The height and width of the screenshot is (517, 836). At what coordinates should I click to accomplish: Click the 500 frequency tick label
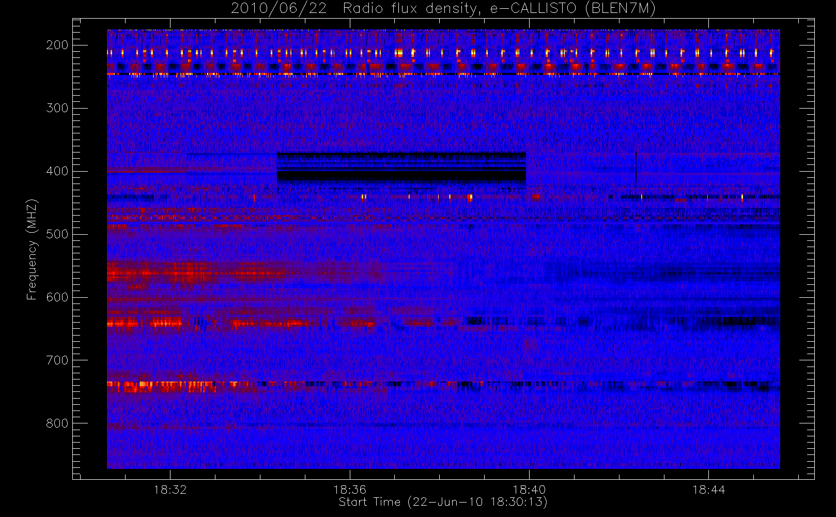[x=57, y=234]
